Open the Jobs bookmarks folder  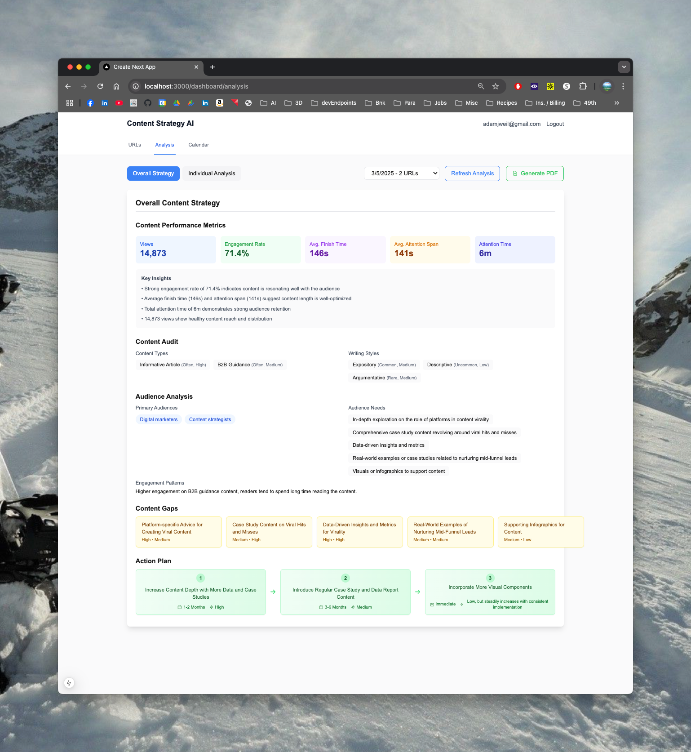435,103
